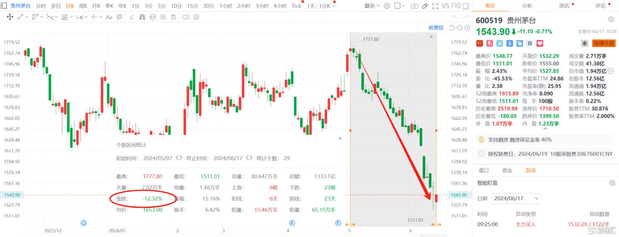This screenshot has width=619, height=237.
Task: Click the overlapping circles link icon
Action: [186, 17]
